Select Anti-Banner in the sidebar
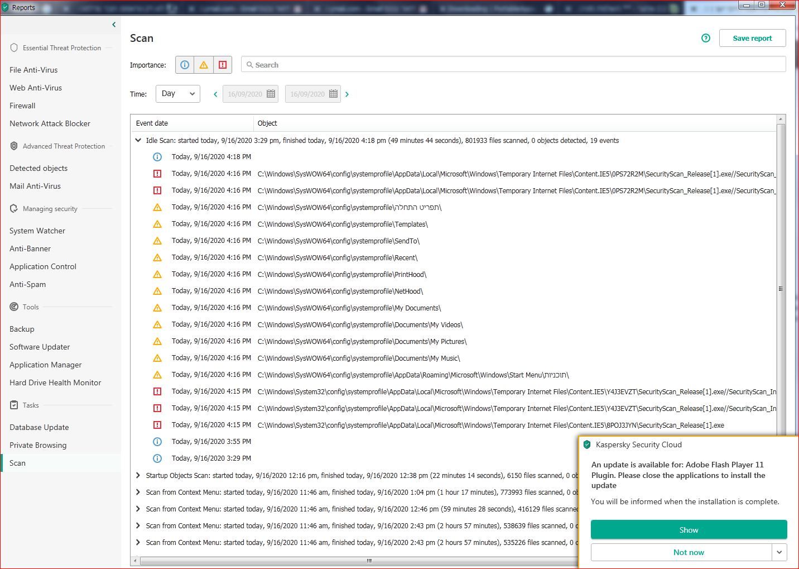This screenshot has width=799, height=569. [30, 248]
